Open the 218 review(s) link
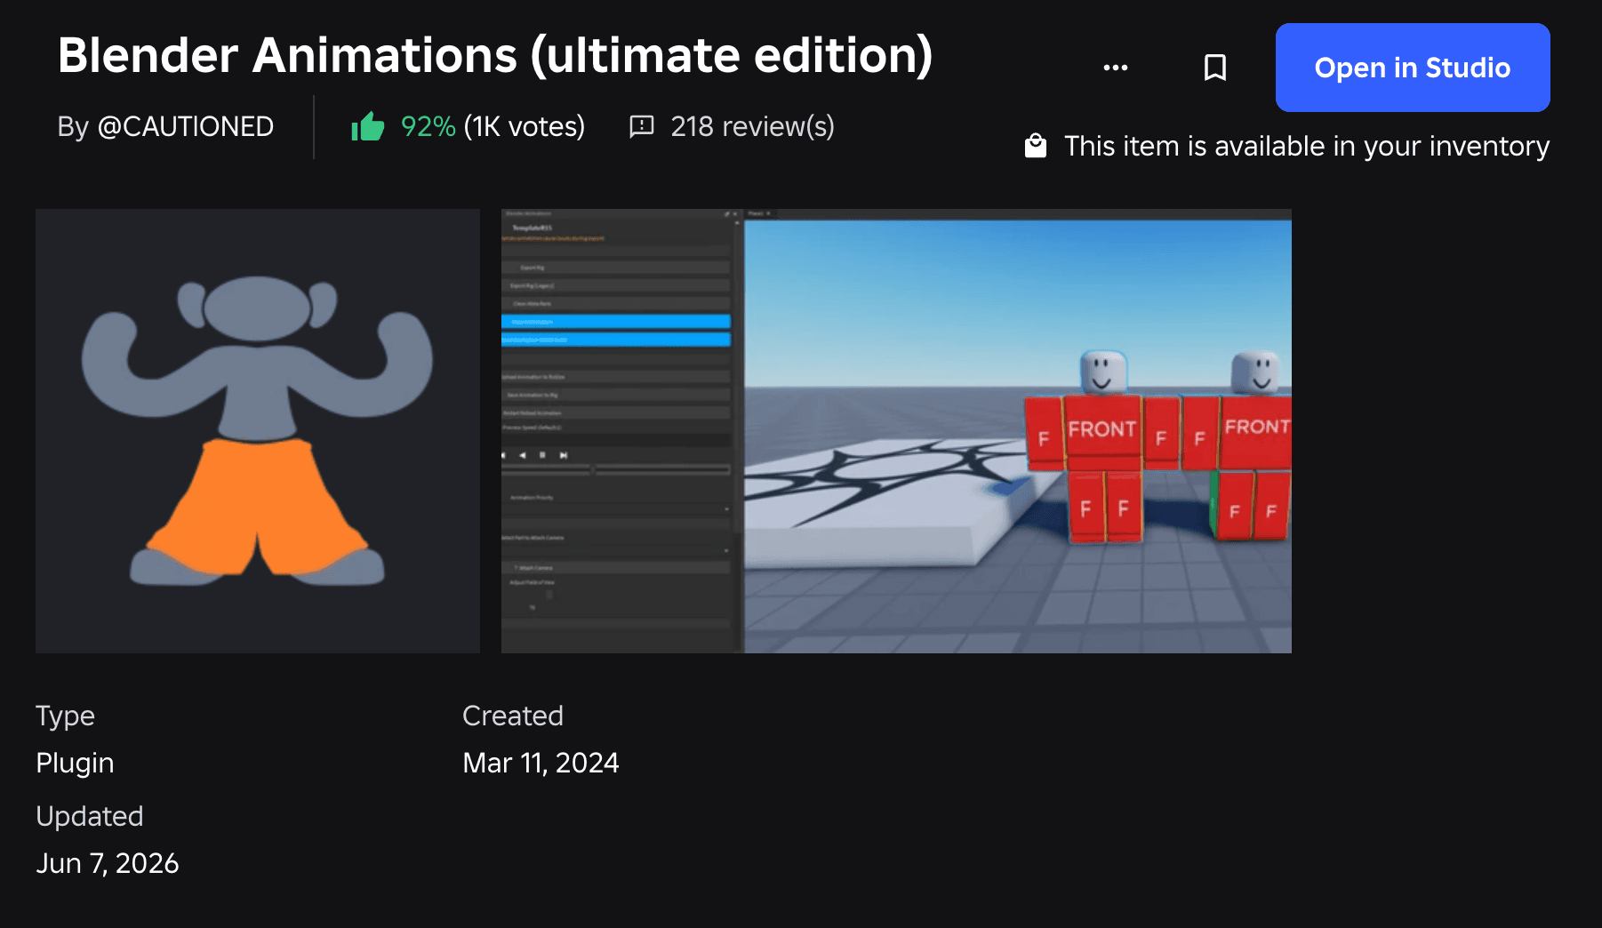Viewport: 1602px width, 928px height. point(752,126)
